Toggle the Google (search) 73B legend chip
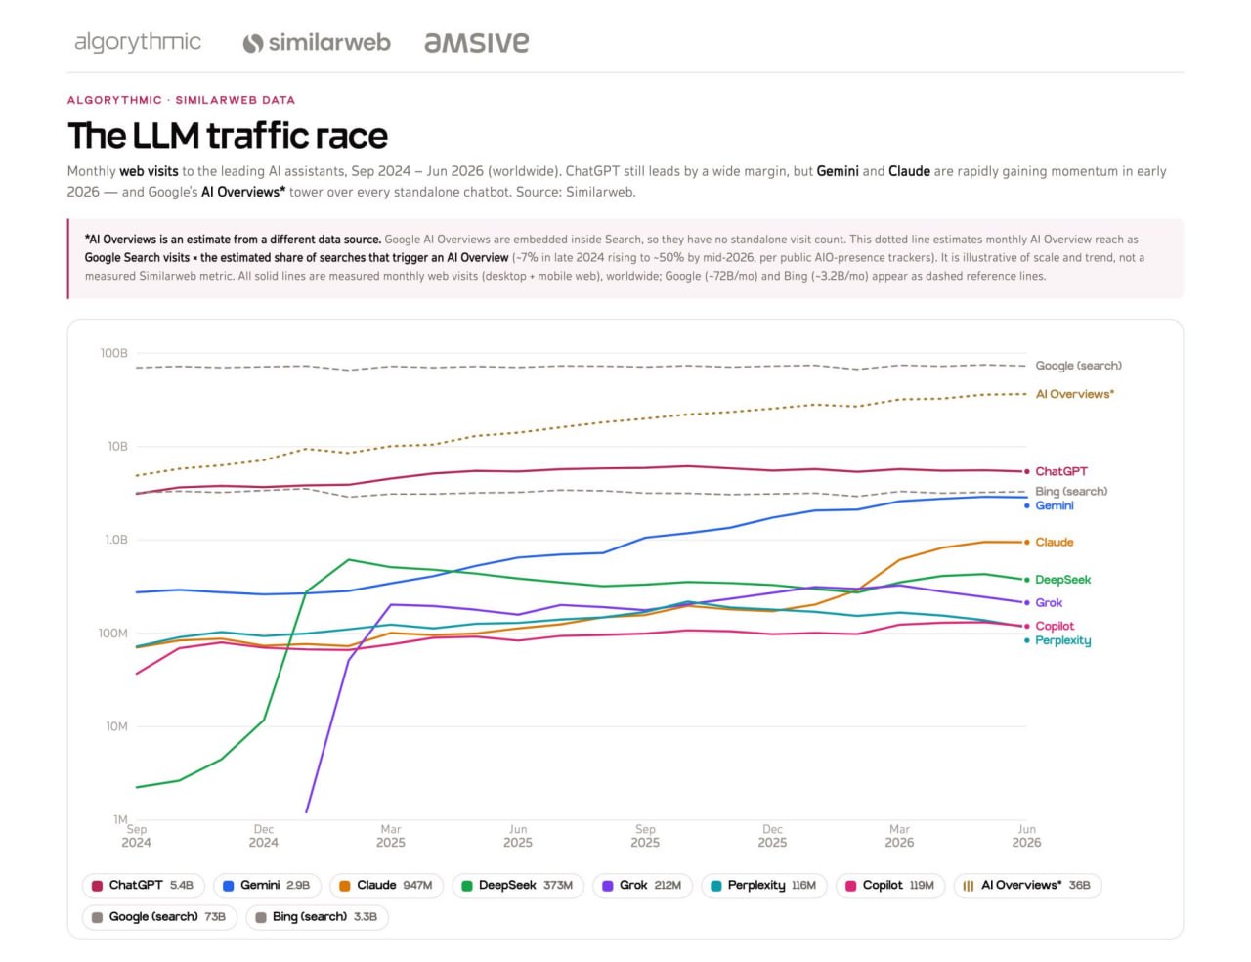This screenshot has width=1251, height=962. pyautogui.click(x=159, y=917)
